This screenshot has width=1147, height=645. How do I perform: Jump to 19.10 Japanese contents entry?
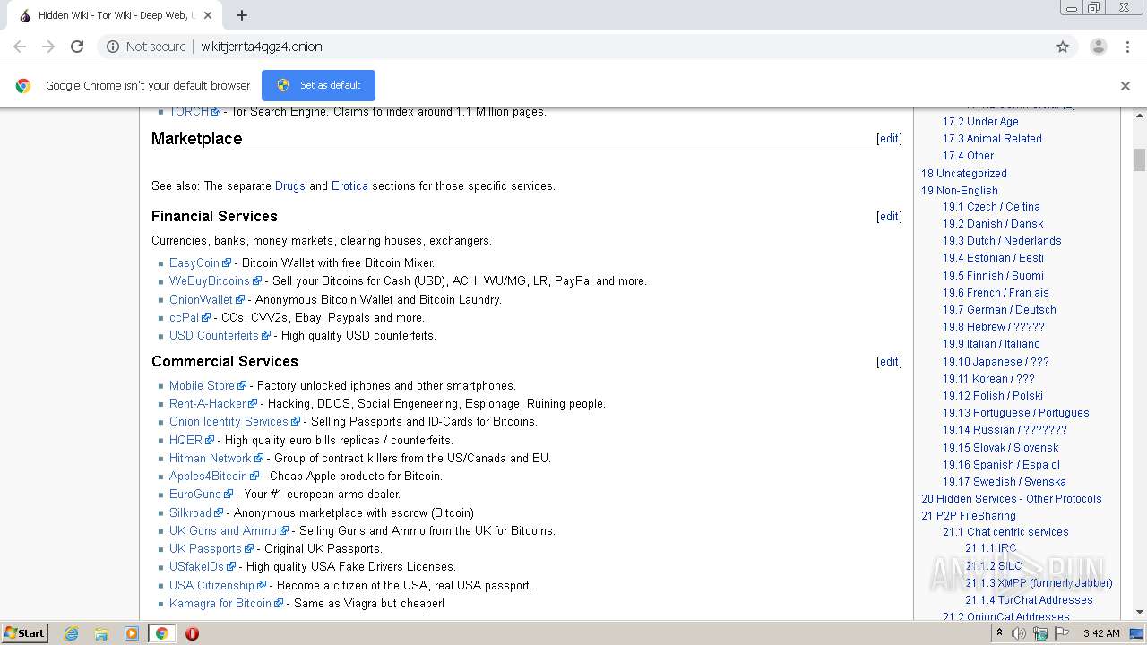point(996,362)
